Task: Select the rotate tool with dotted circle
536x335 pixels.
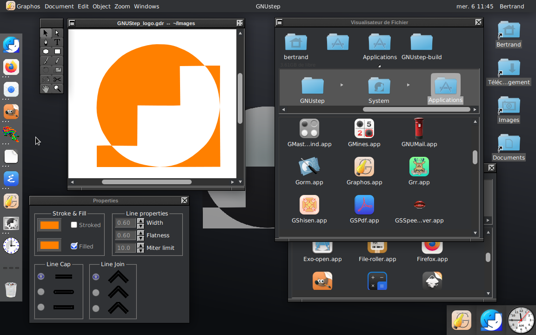Action: coord(46,70)
